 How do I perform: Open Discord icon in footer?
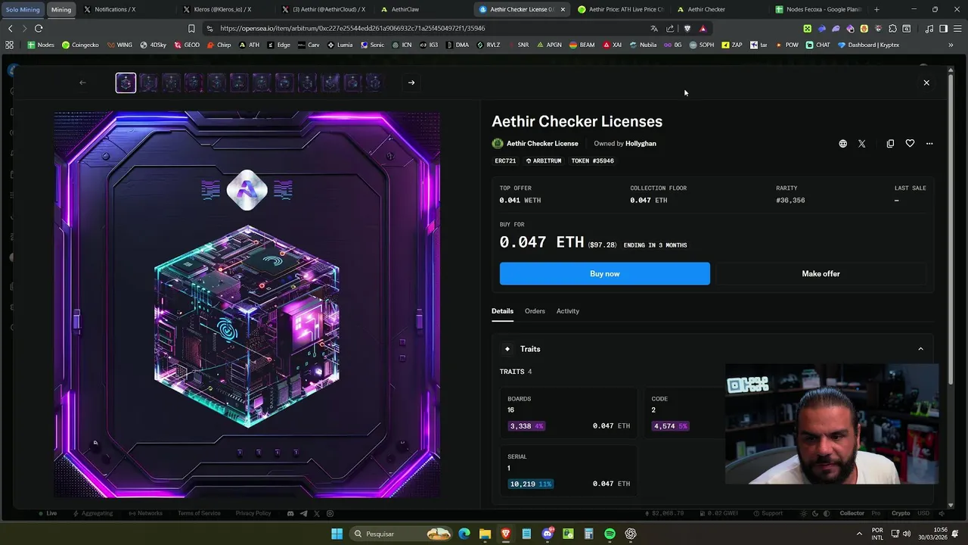click(290, 513)
